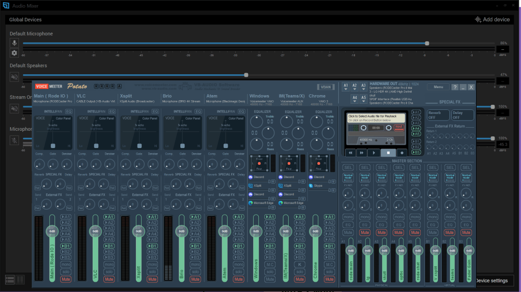Toggle Mute on bus A2 master
This screenshot has height=292, width=521.
(x=365, y=232)
